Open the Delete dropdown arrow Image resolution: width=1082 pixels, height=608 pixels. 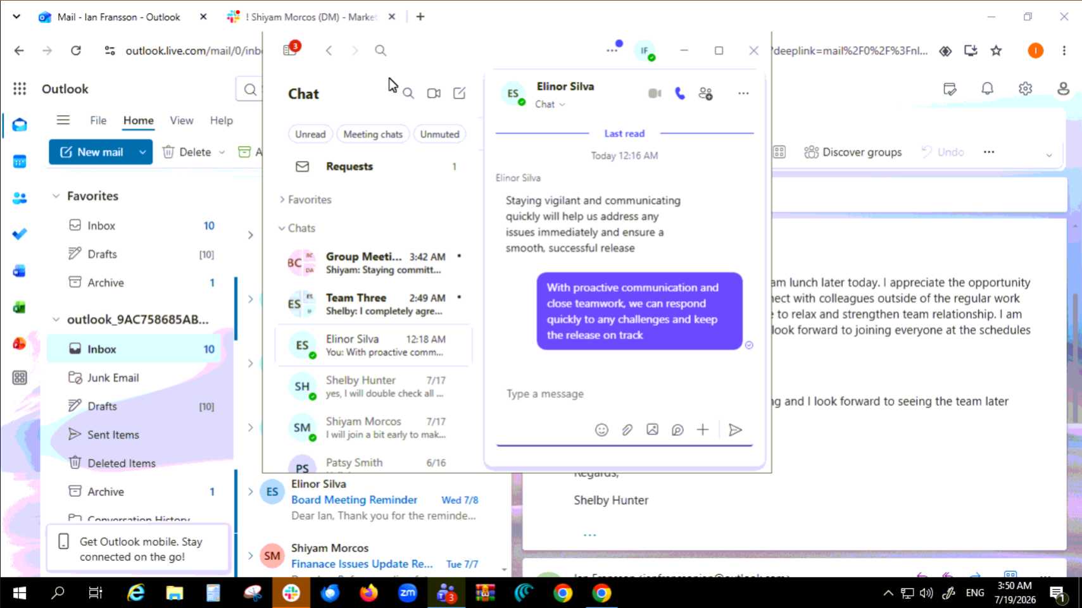coord(222,152)
